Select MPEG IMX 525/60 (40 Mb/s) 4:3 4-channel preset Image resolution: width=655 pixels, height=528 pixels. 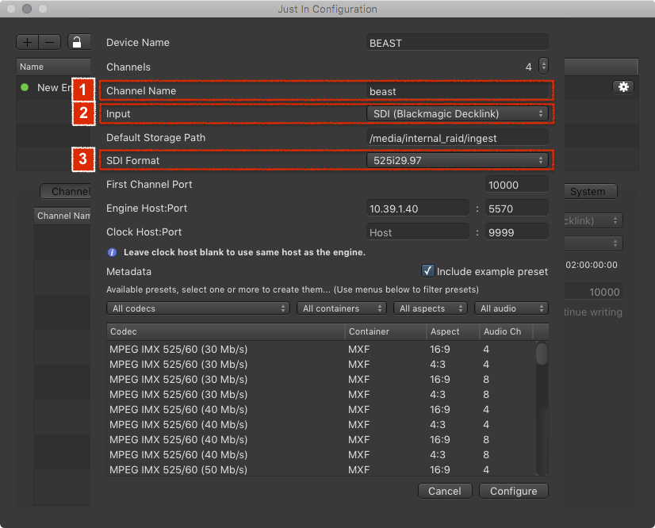click(x=321, y=424)
